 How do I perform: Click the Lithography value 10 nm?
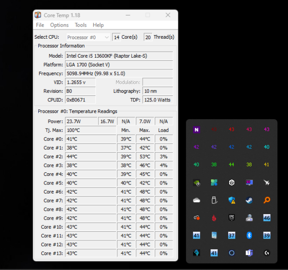[158, 91]
